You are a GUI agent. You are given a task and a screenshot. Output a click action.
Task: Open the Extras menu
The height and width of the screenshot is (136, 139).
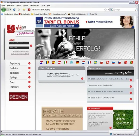click(43, 6)
